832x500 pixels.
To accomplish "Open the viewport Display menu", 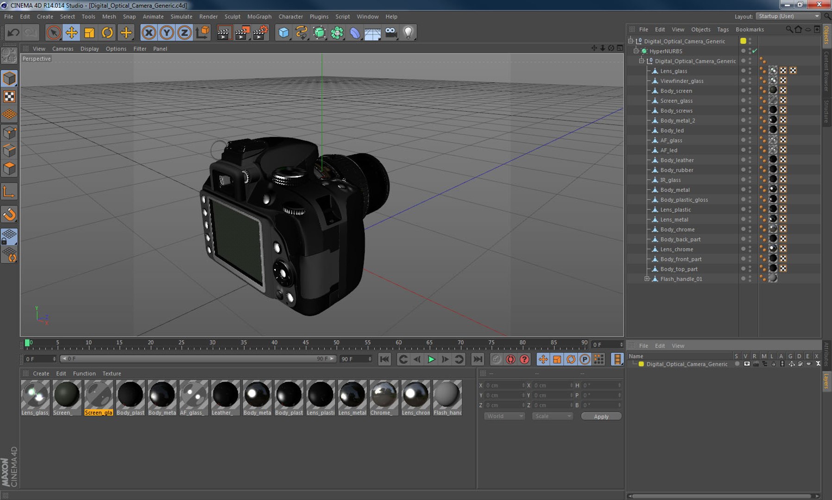I will click(89, 49).
